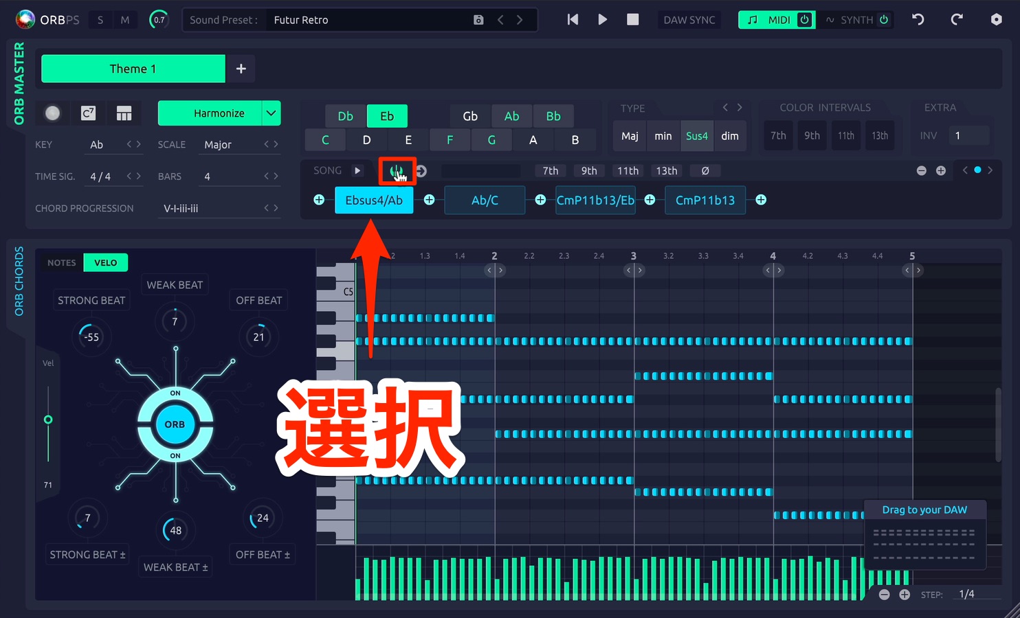Redo the last undone action

(x=957, y=19)
